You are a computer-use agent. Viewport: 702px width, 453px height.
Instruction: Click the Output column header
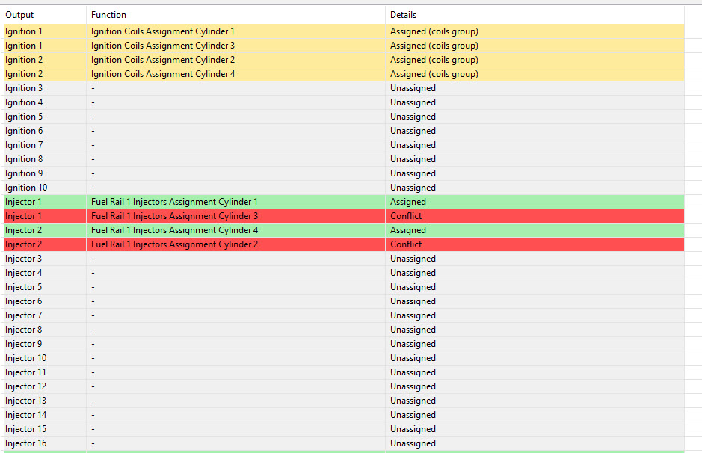[x=45, y=15]
